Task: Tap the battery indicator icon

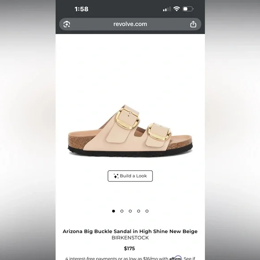Action: pyautogui.click(x=188, y=9)
